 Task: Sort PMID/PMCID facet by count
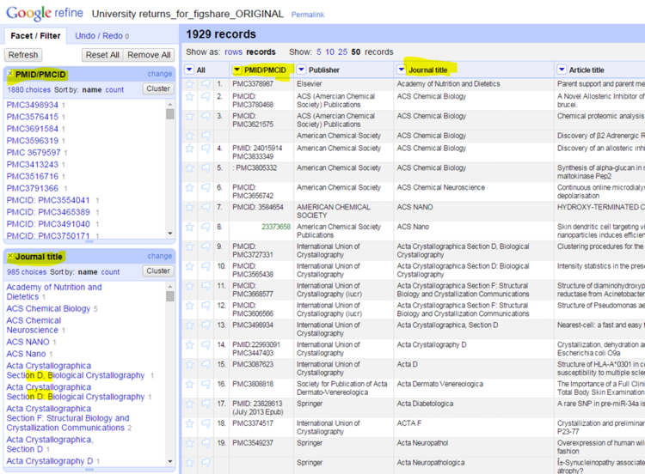coord(114,89)
